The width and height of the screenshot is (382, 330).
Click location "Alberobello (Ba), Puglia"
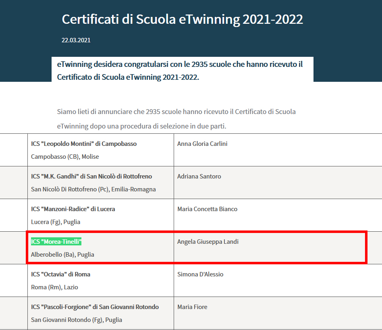(62, 255)
